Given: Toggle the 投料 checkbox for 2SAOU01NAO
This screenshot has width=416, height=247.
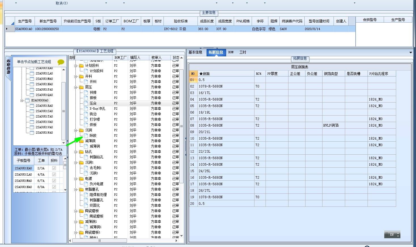Looking at the screenshot, I should pos(54,187).
